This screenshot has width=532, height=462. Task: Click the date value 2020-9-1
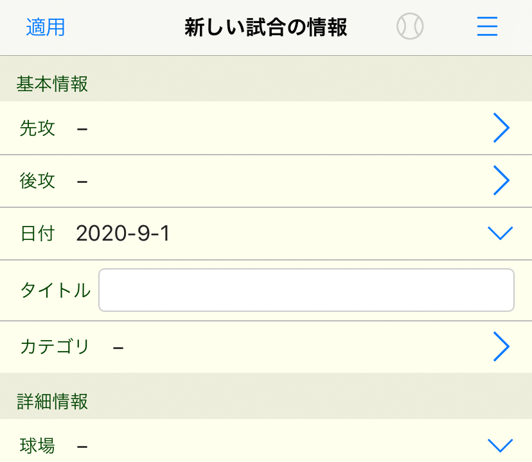click(123, 234)
